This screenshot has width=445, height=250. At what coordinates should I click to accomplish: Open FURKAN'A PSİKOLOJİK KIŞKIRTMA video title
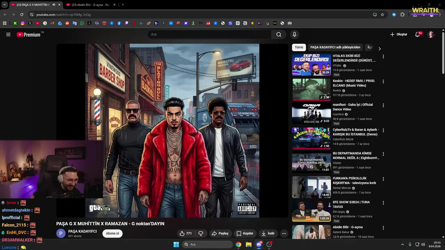coord(354,181)
